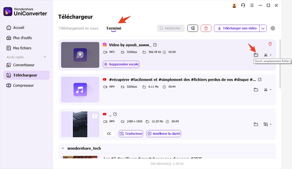Click the Suppression vocale button

coord(121,64)
